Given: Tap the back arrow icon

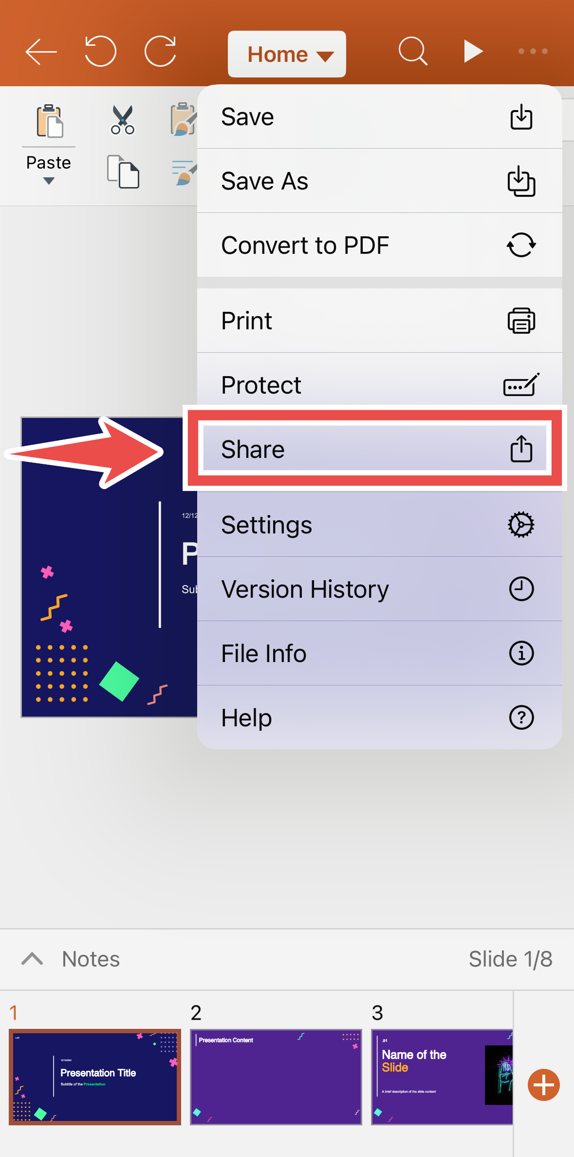Looking at the screenshot, I should [41, 51].
